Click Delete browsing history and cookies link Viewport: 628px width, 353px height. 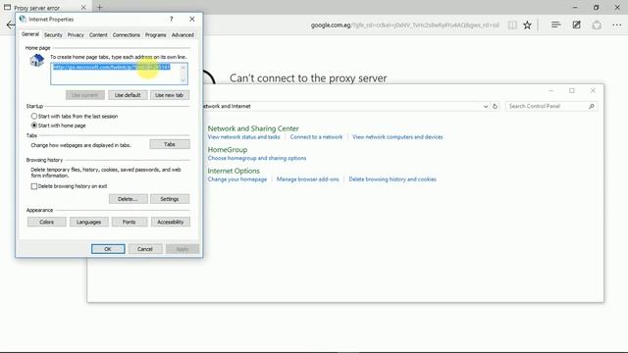(392, 179)
